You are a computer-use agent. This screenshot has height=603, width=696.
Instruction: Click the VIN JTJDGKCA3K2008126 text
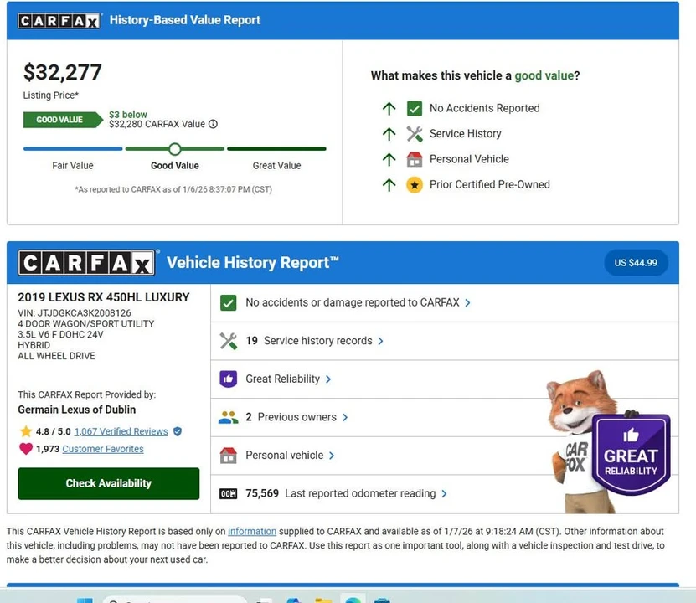click(75, 313)
